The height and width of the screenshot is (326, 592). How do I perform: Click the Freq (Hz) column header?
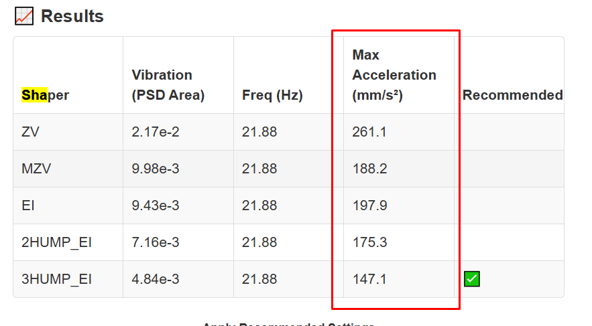[272, 95]
